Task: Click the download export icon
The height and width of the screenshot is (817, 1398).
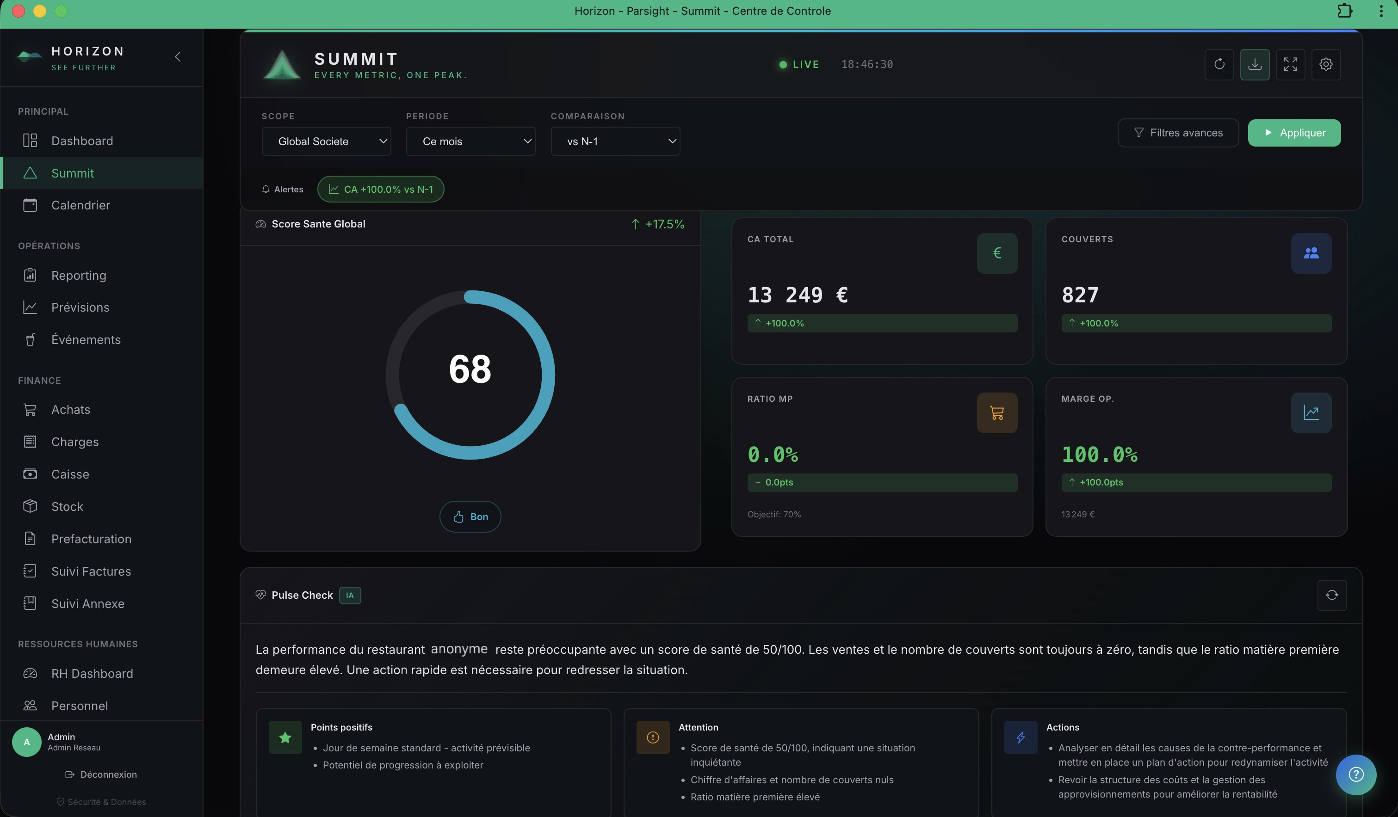Action: click(x=1254, y=64)
